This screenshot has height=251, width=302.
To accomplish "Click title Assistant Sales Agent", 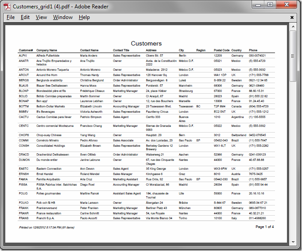I will pyautogui.click(x=127, y=194).
